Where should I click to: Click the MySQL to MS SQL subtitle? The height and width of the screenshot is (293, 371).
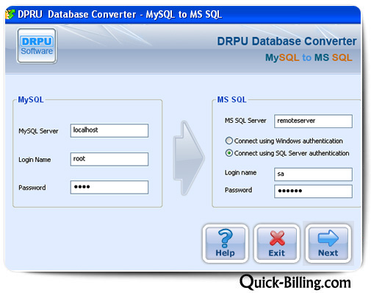(309, 57)
